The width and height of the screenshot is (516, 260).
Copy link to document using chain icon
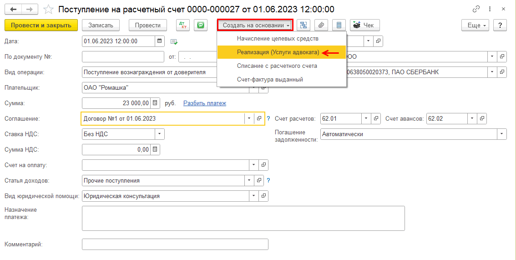tap(476, 9)
